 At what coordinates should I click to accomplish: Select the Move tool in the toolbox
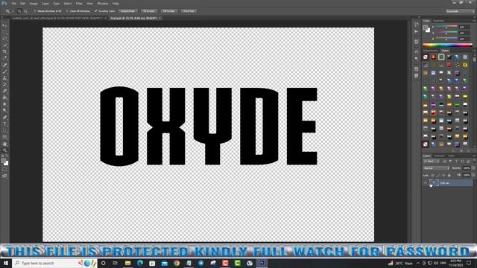[x=4, y=26]
